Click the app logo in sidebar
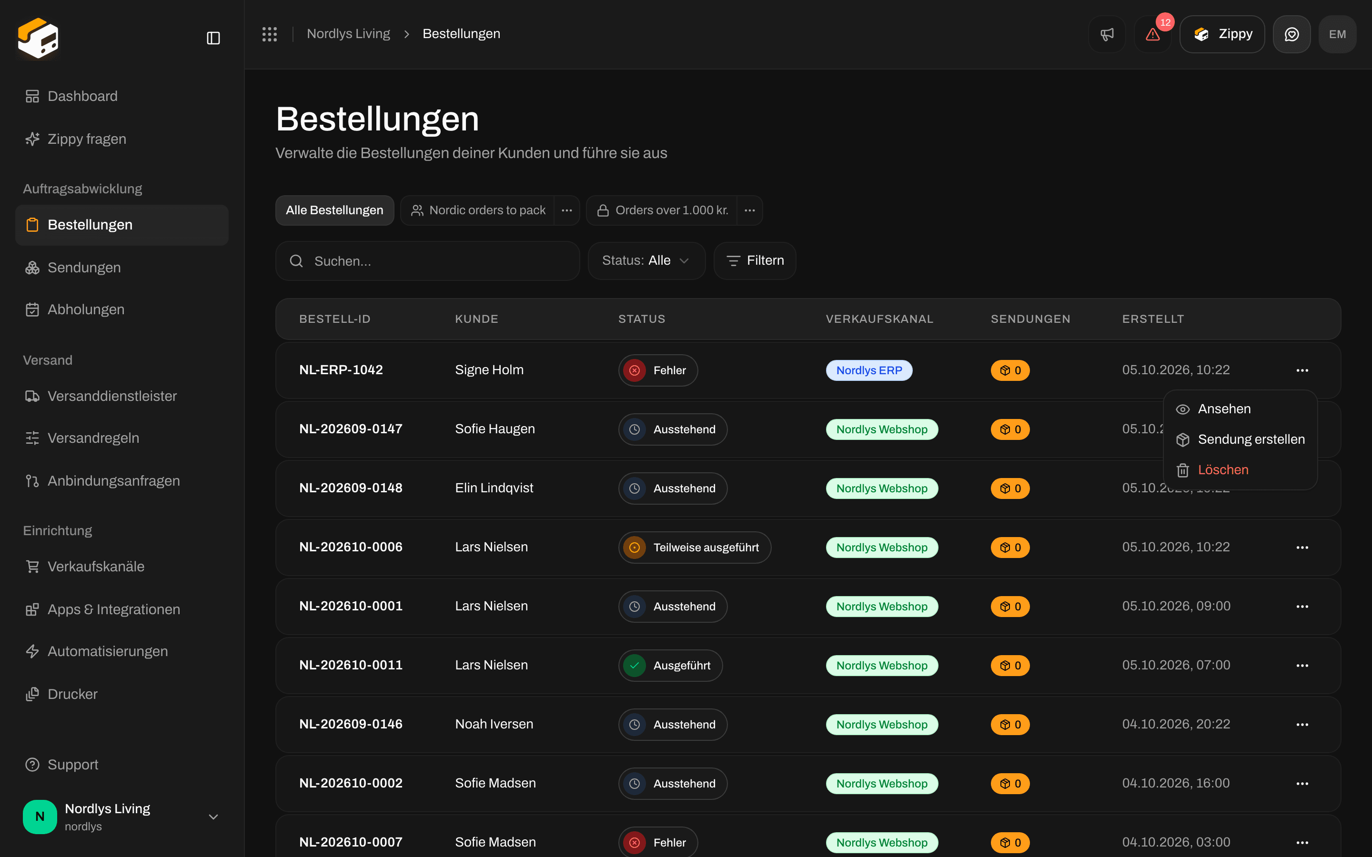1372x857 pixels. point(38,38)
